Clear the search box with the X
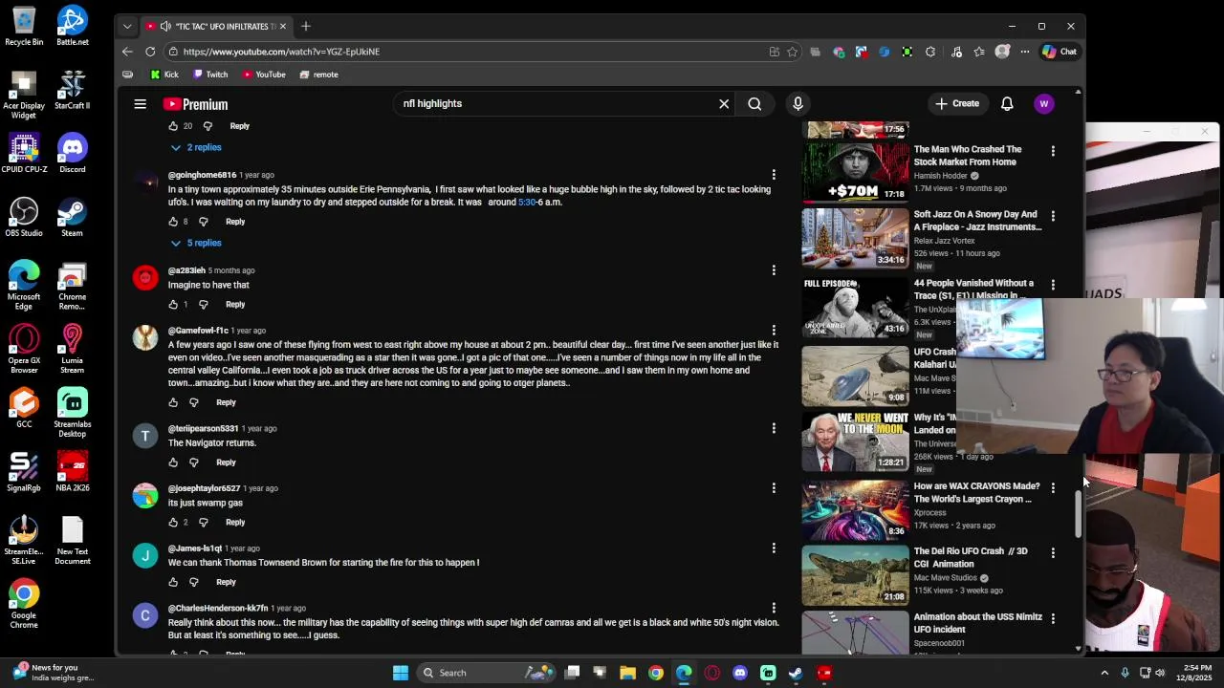This screenshot has height=688, width=1224. [724, 103]
